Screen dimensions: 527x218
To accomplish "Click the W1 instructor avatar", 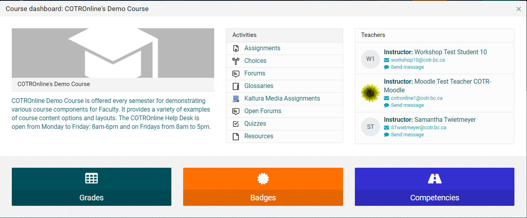I will 371,59.
